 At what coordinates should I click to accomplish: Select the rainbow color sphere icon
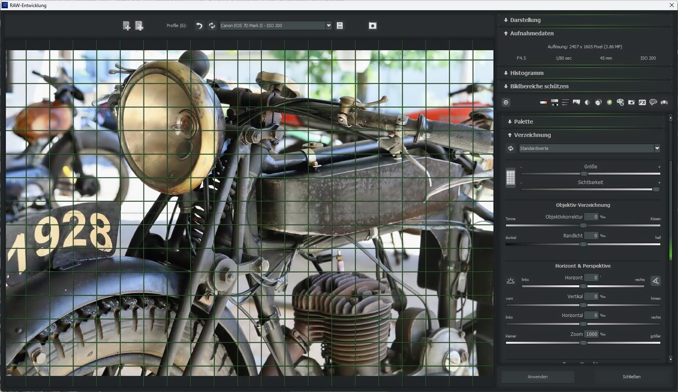[x=610, y=102]
